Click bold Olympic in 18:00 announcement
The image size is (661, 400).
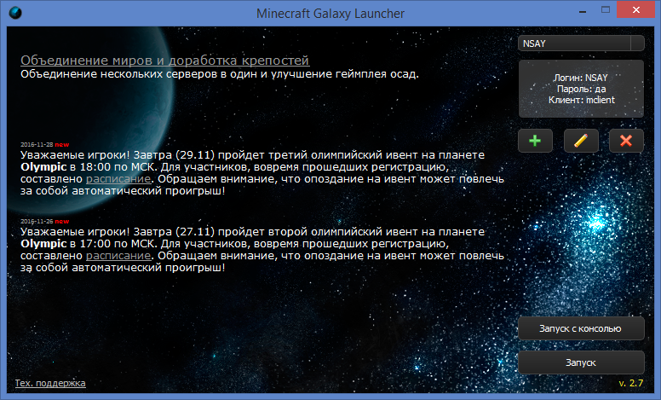click(43, 167)
